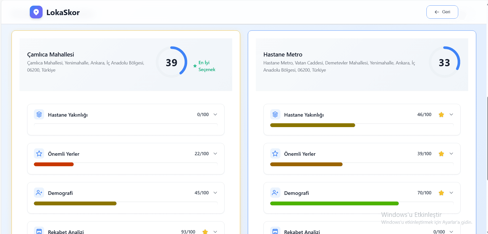Click the Hastane Yakınlığı label in Çamlıca card

coord(68,115)
